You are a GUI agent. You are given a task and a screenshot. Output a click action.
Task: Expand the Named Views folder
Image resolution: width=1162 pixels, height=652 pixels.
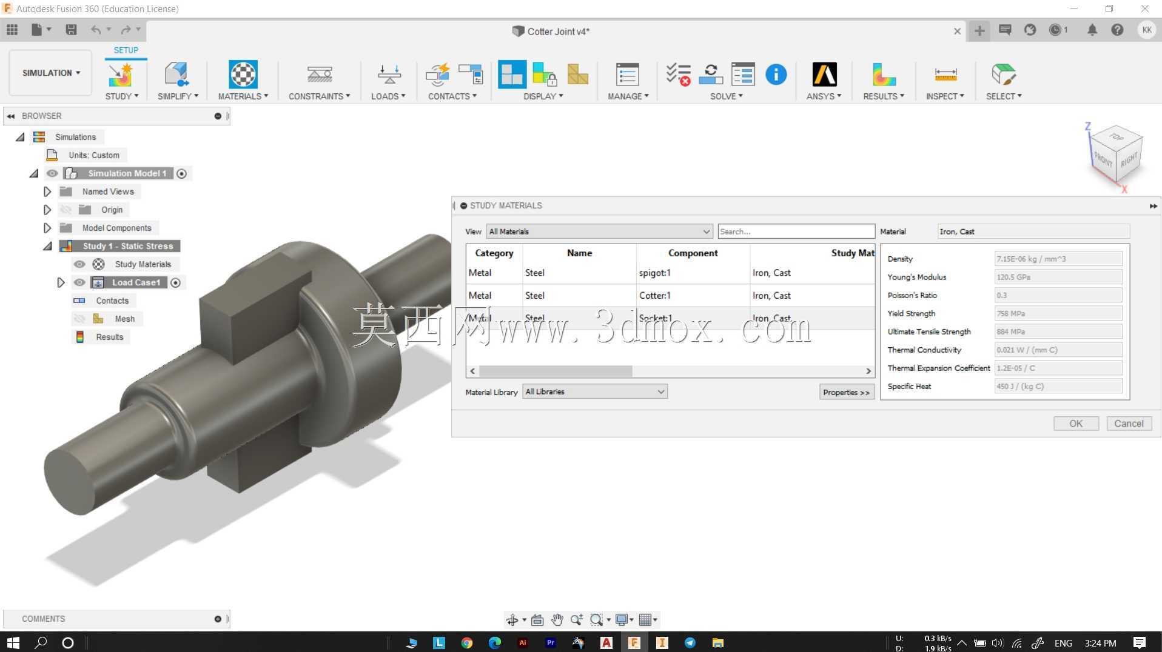[x=47, y=191]
